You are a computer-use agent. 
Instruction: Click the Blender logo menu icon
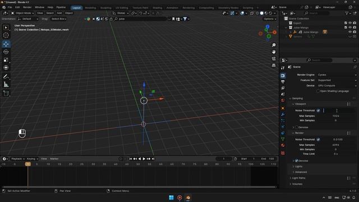click(x=4, y=7)
